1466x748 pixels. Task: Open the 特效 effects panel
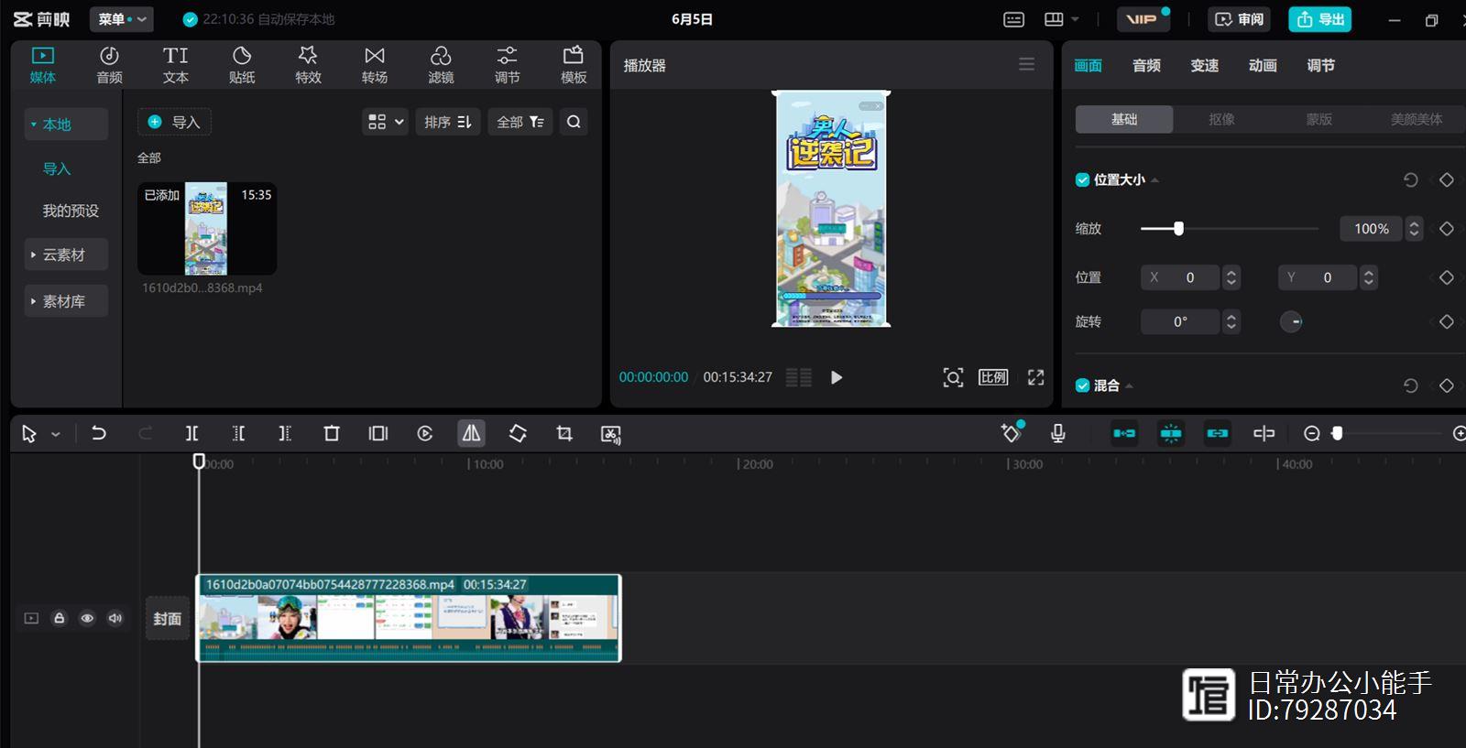308,65
